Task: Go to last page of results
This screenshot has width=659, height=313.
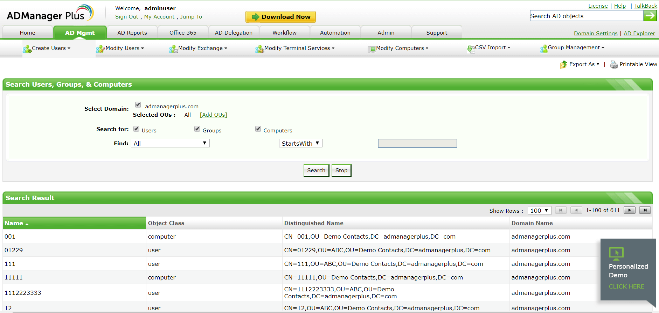Action: pos(645,210)
